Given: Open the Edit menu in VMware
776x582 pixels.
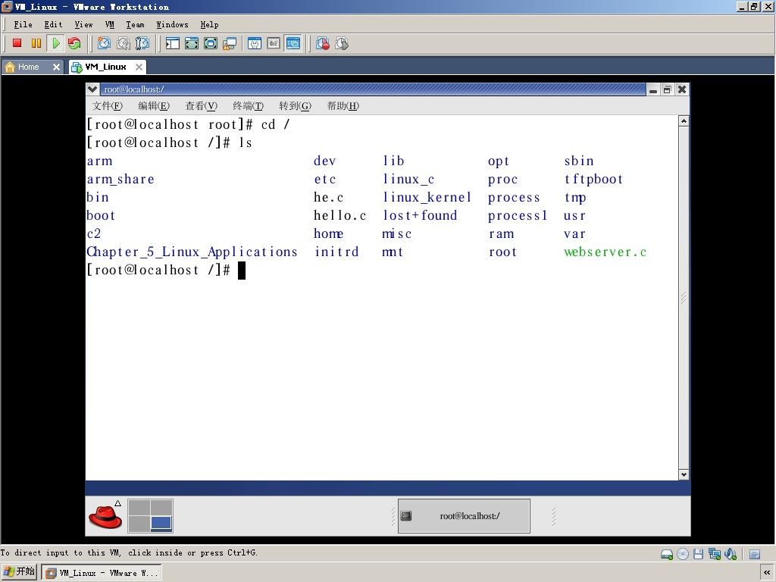Looking at the screenshot, I should (x=53, y=25).
